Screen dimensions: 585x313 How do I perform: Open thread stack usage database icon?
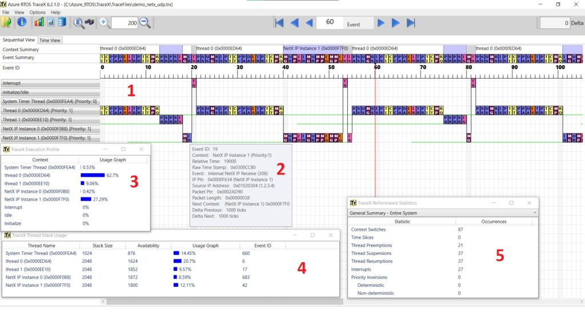[62, 22]
